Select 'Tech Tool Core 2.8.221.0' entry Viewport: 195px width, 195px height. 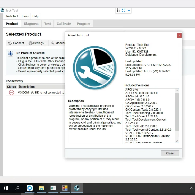point(141,116)
